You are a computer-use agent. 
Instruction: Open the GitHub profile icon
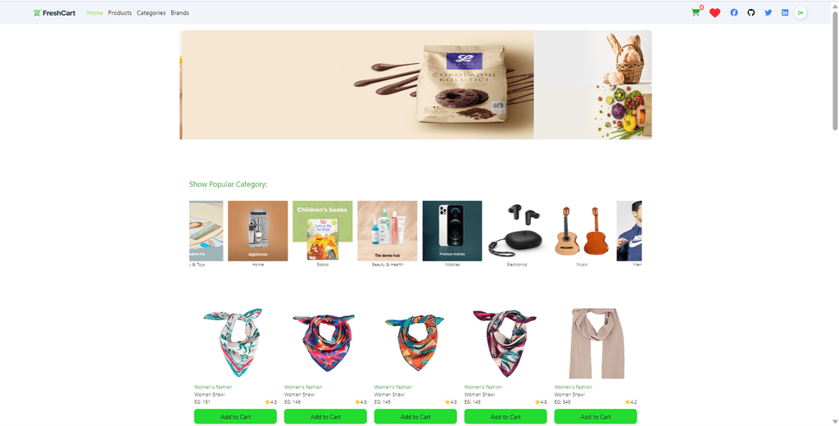coord(751,13)
